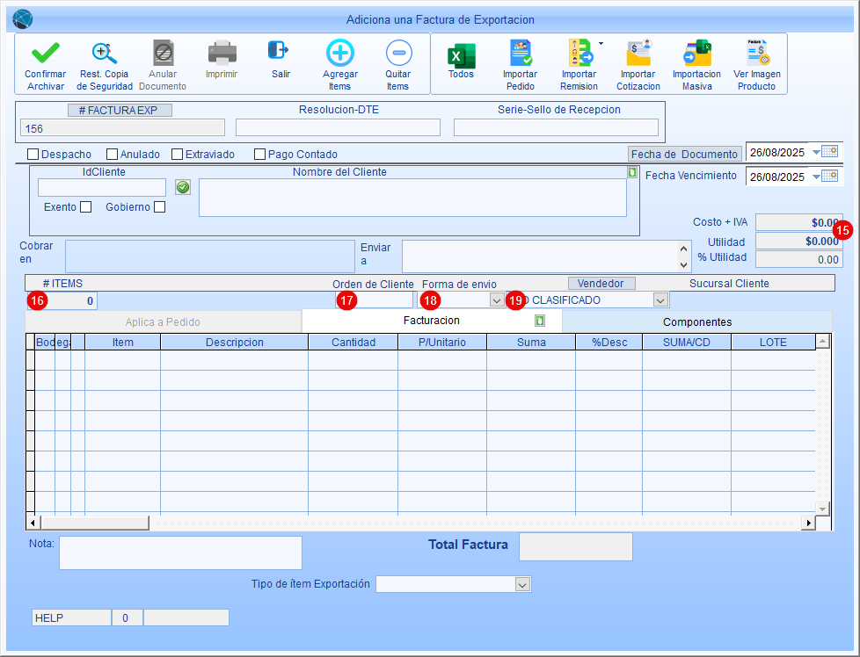
Task: Click the Fecha de Documento button
Action: [x=684, y=154]
